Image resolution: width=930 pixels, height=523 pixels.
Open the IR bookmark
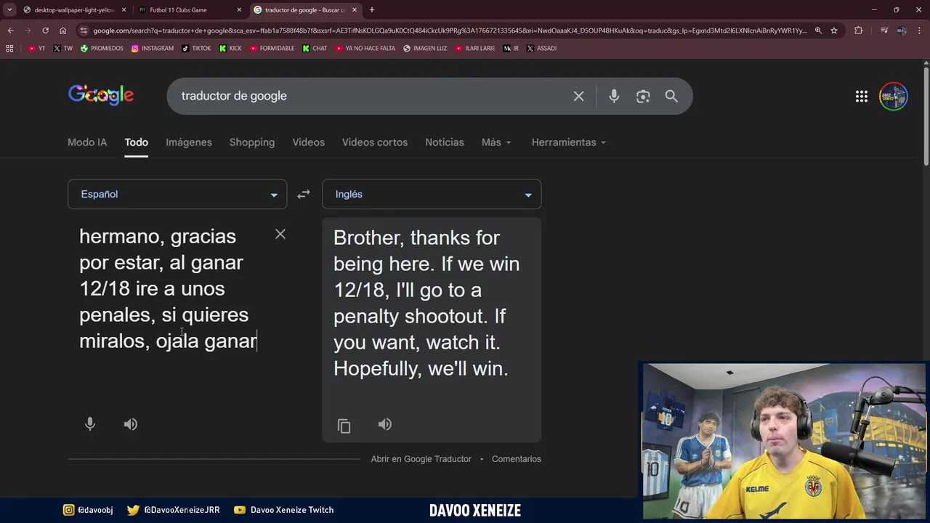511,48
